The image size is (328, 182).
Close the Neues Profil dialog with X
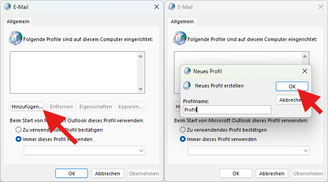[x=305, y=71]
